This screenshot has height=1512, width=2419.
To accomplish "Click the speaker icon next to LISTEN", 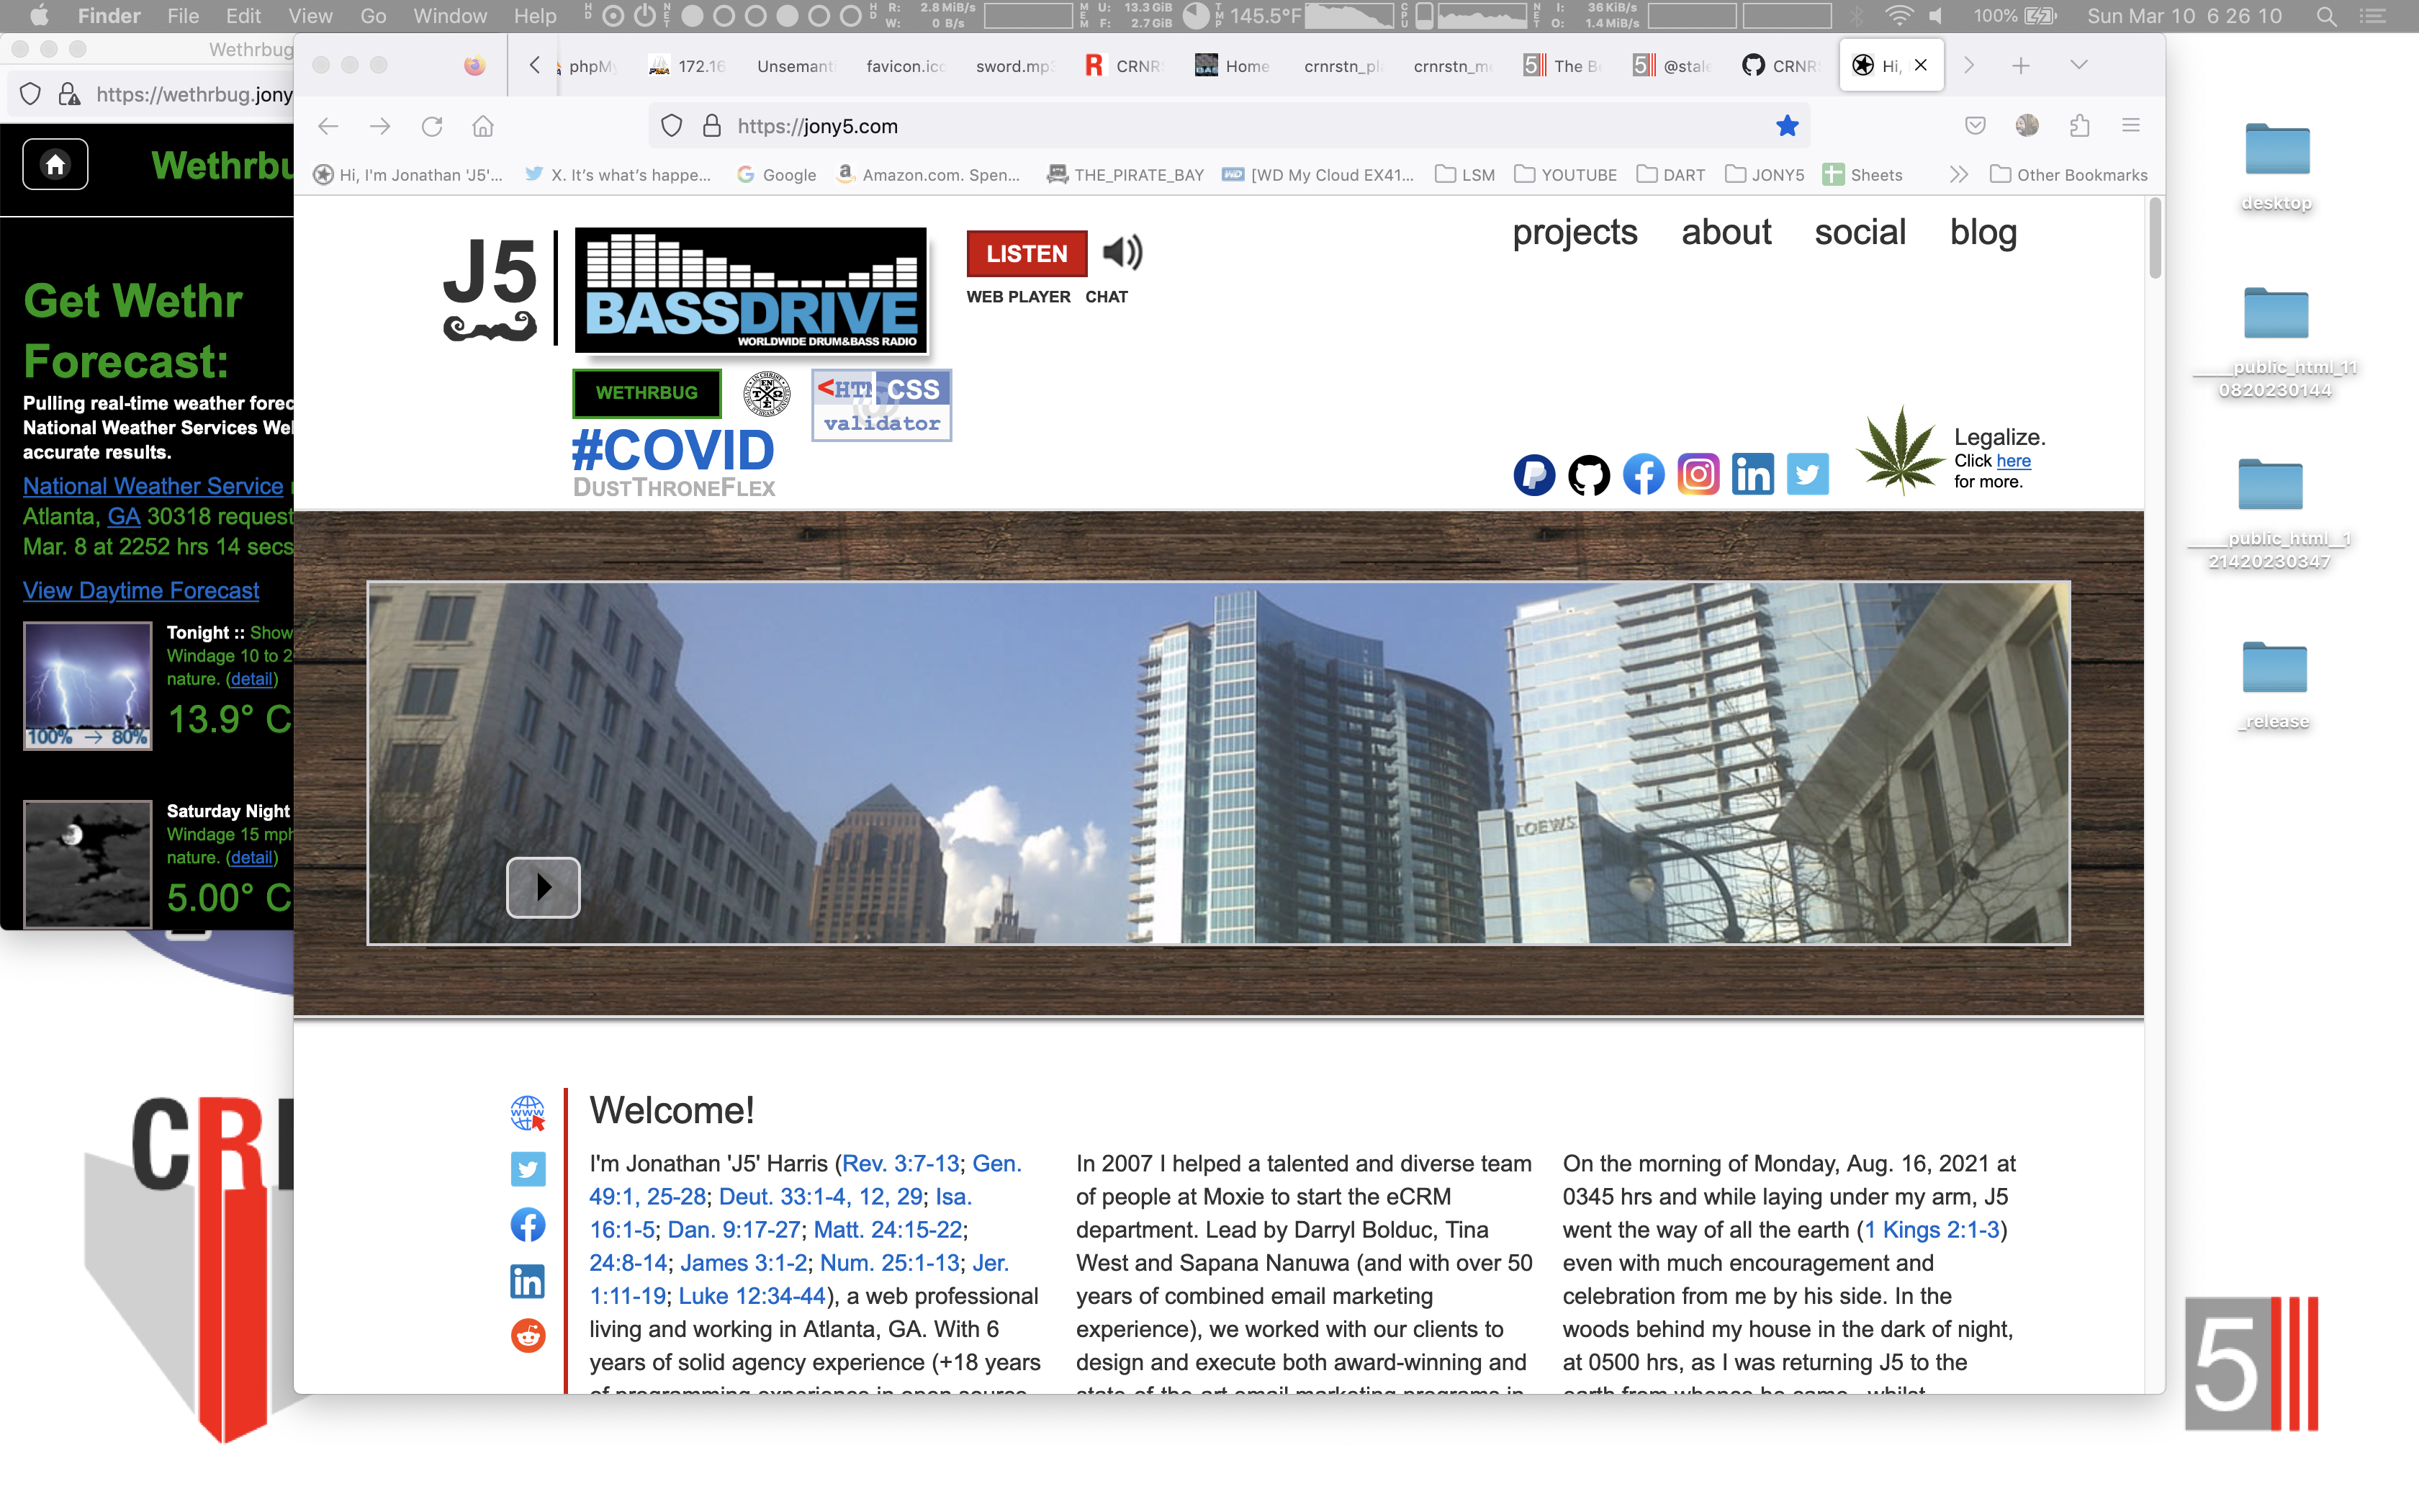I will tap(1122, 253).
